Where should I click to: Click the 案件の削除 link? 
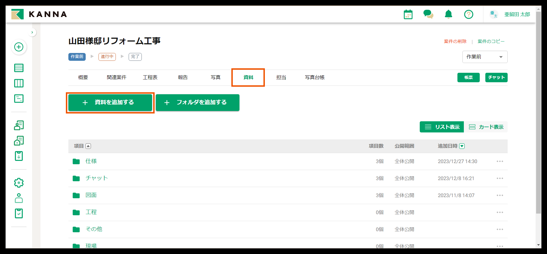[x=455, y=42]
